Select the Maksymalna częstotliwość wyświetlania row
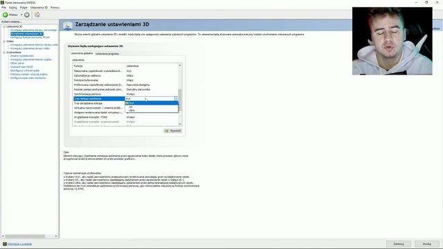 coord(125,71)
